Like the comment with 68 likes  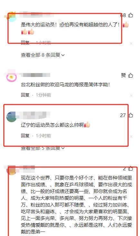[x=130, y=15]
